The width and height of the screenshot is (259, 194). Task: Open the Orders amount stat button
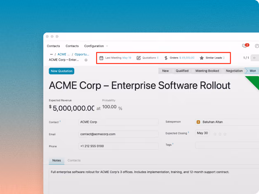(x=179, y=58)
